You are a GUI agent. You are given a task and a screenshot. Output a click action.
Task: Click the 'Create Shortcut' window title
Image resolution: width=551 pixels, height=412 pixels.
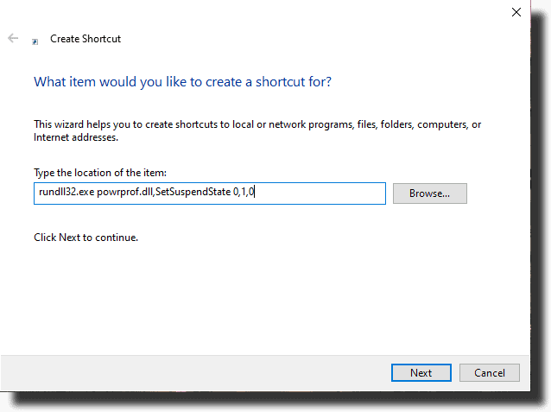(x=85, y=39)
